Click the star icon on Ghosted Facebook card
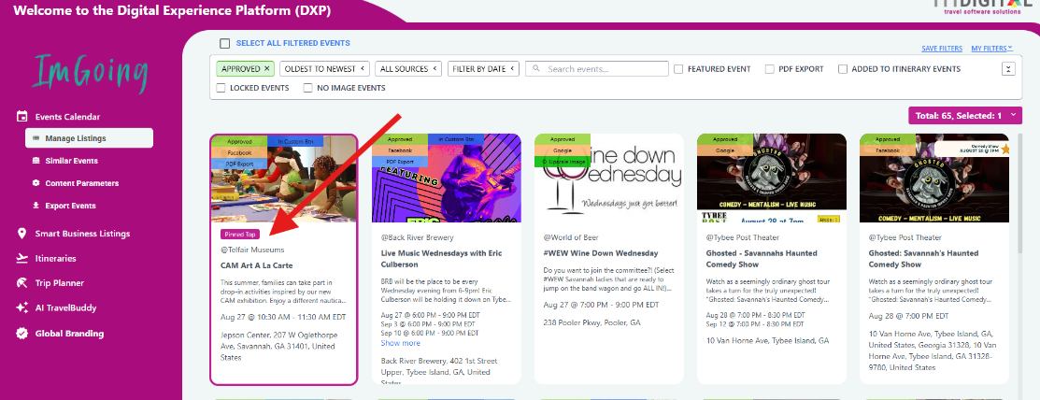The width and height of the screenshot is (1040, 400). 1004,150
